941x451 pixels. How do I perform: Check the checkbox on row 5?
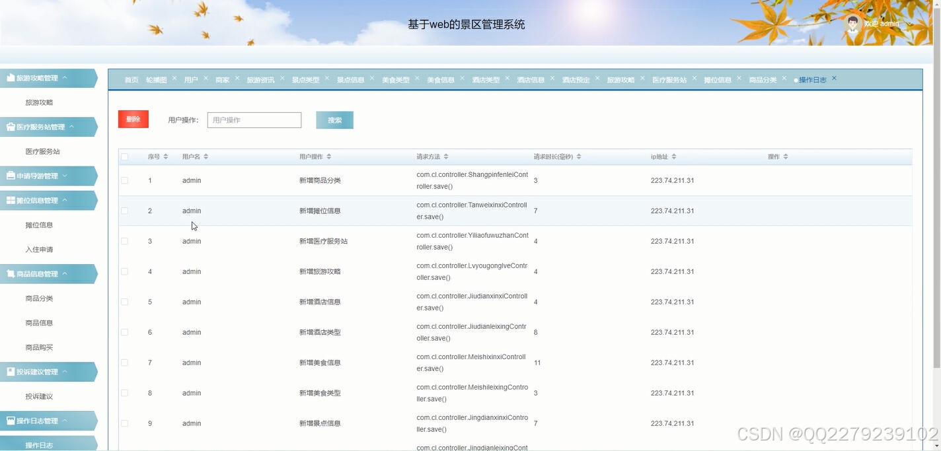coord(124,302)
